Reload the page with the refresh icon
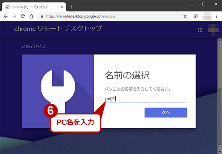Image resolution: width=222 pixels, height=154 pixels. 23,16
